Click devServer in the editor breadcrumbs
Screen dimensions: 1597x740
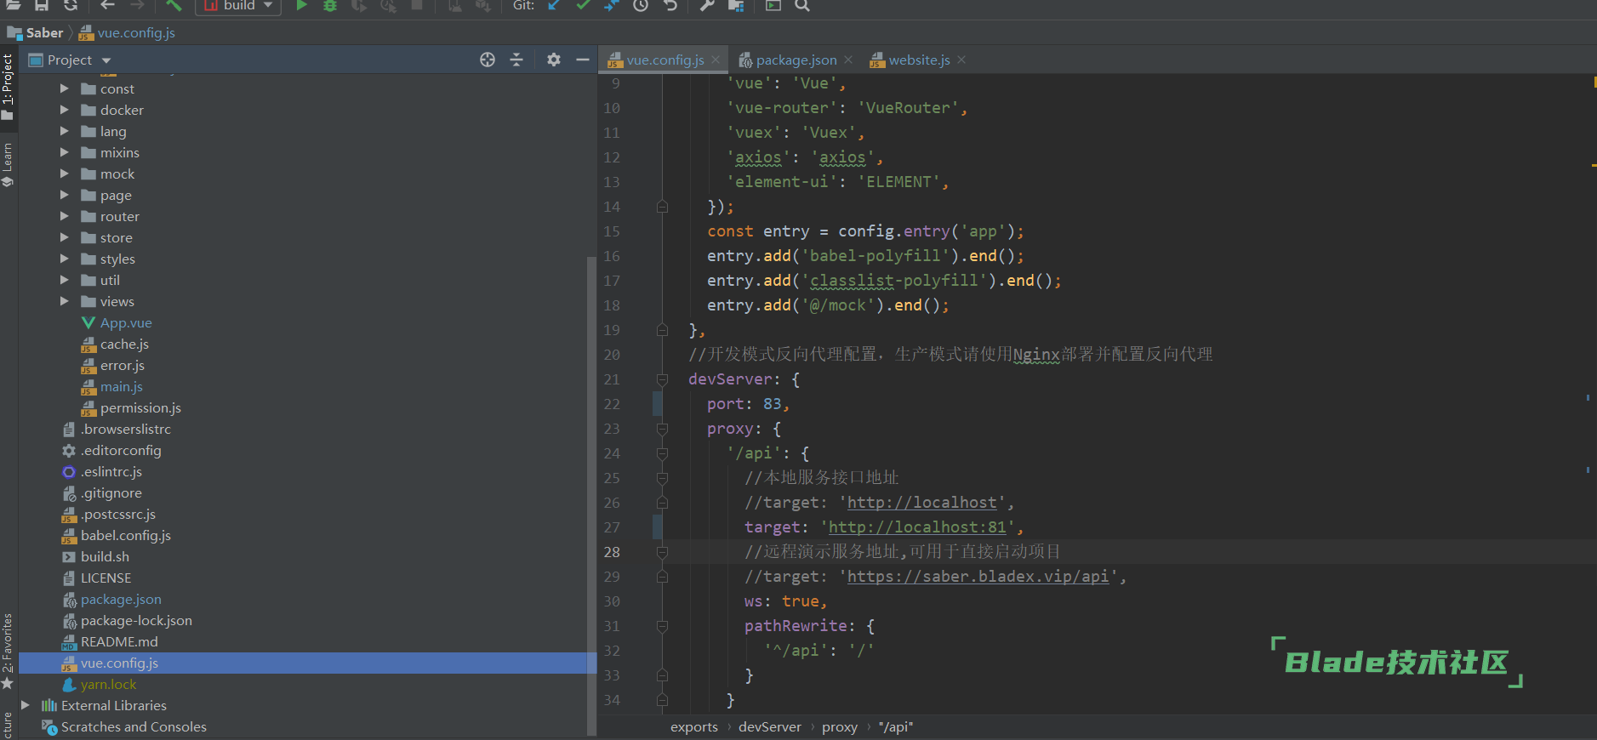click(x=770, y=727)
